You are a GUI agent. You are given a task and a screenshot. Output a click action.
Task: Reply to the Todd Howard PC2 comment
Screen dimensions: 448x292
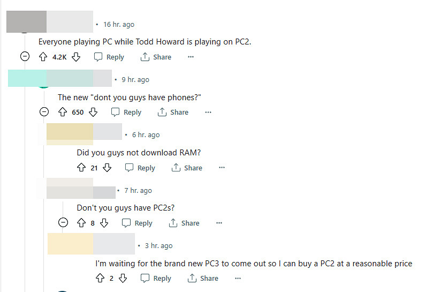click(109, 57)
